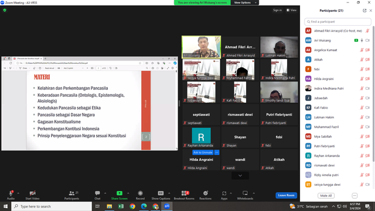Open Excel from the taskbar

(x=121, y=206)
